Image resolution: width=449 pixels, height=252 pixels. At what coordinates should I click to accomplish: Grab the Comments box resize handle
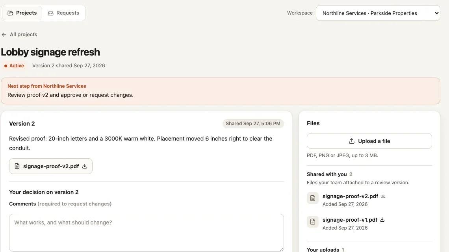(x=282, y=249)
